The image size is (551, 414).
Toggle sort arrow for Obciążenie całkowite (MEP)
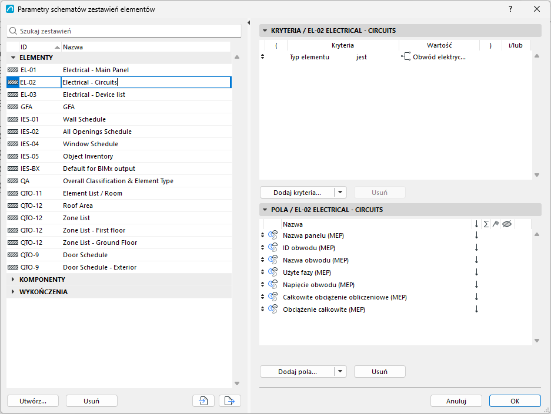coord(476,309)
